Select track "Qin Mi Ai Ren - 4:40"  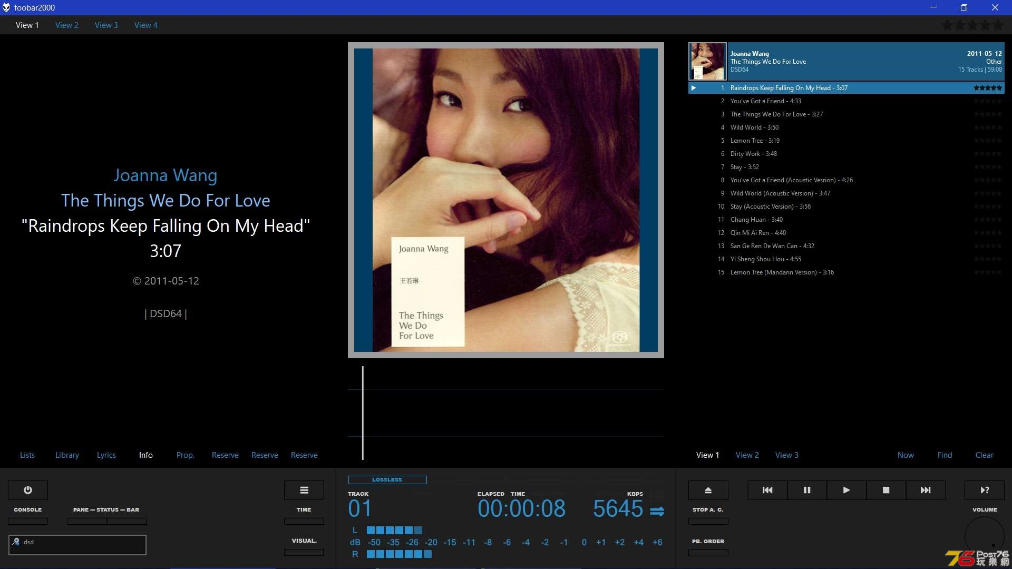846,233
